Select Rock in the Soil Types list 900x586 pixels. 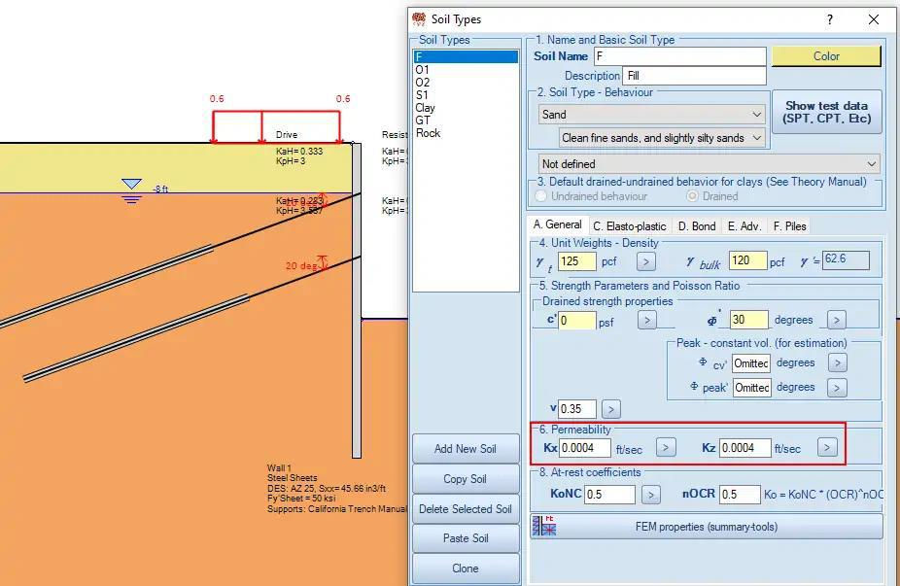(x=466, y=132)
